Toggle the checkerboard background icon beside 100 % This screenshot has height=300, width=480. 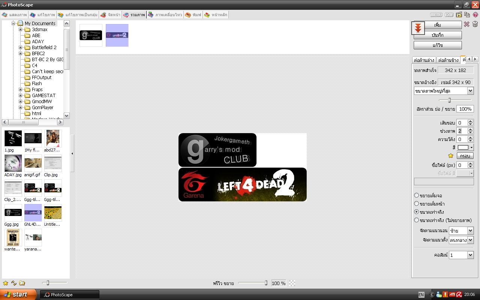292,283
